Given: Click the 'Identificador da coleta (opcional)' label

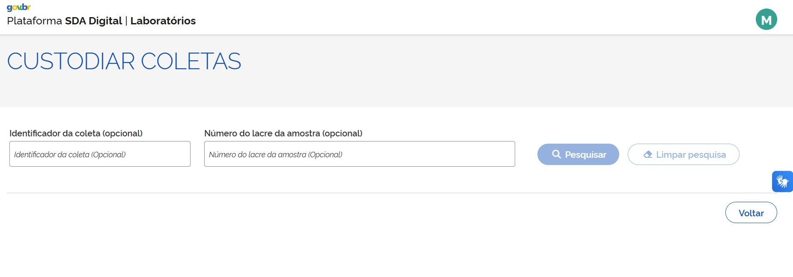Looking at the screenshot, I should (x=76, y=133).
